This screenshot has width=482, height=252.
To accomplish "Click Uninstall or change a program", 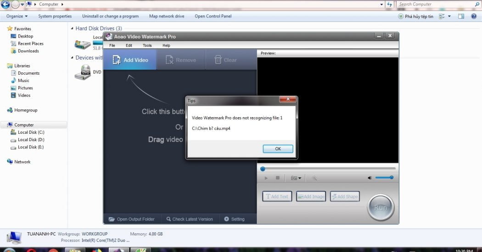I will point(110,16).
